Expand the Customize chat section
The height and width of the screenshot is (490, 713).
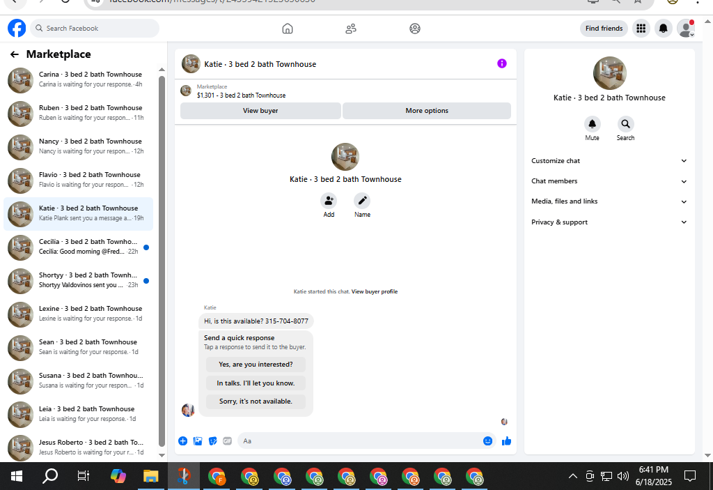click(609, 161)
